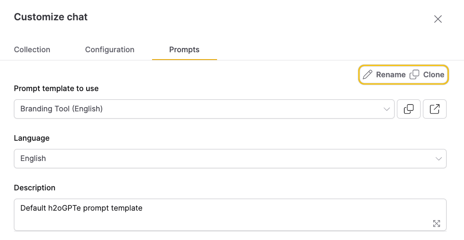Click the Clone icon next to Rename
464x240 pixels.
[x=414, y=75]
